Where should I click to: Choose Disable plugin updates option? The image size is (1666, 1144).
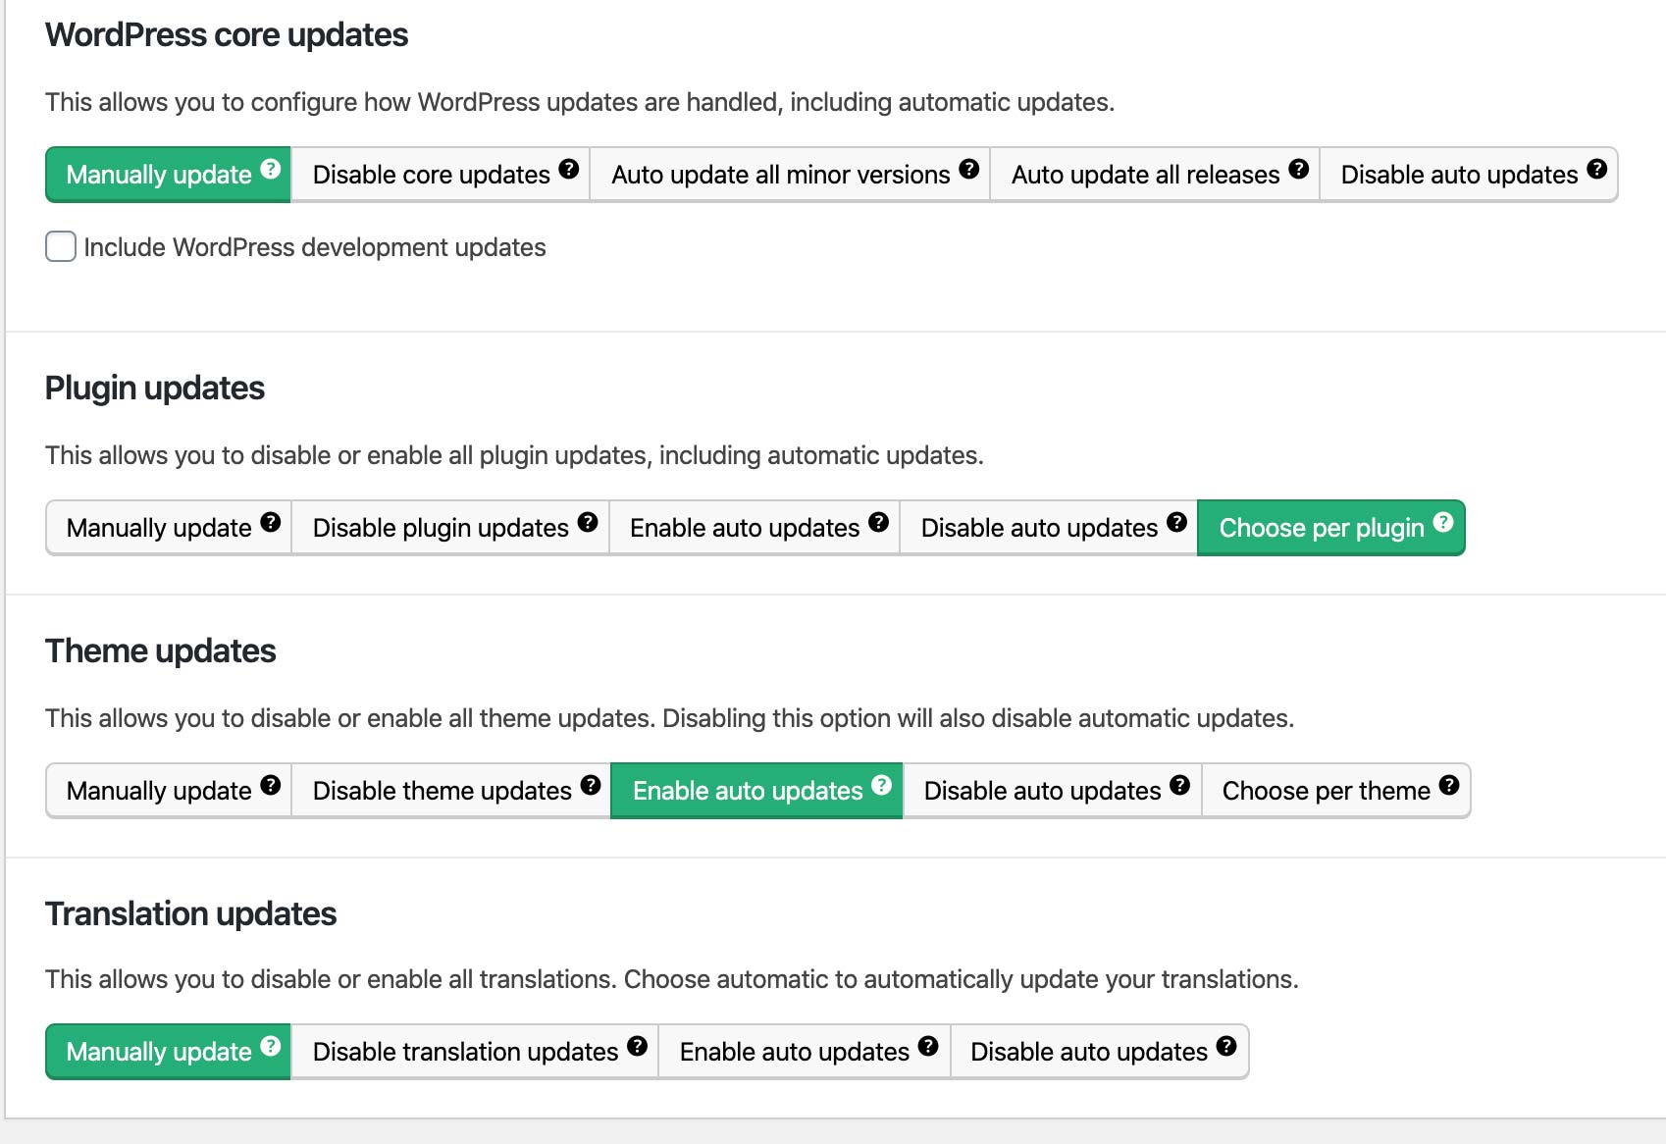[x=449, y=528]
